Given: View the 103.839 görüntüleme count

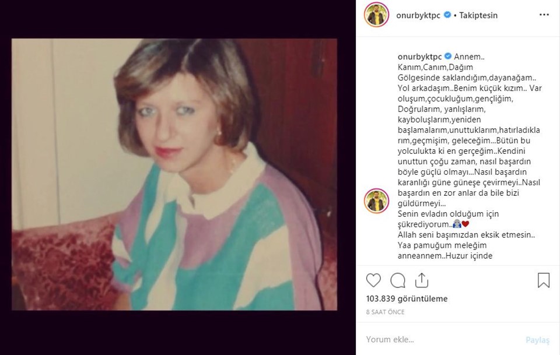Looking at the screenshot, I should click(x=407, y=298).
